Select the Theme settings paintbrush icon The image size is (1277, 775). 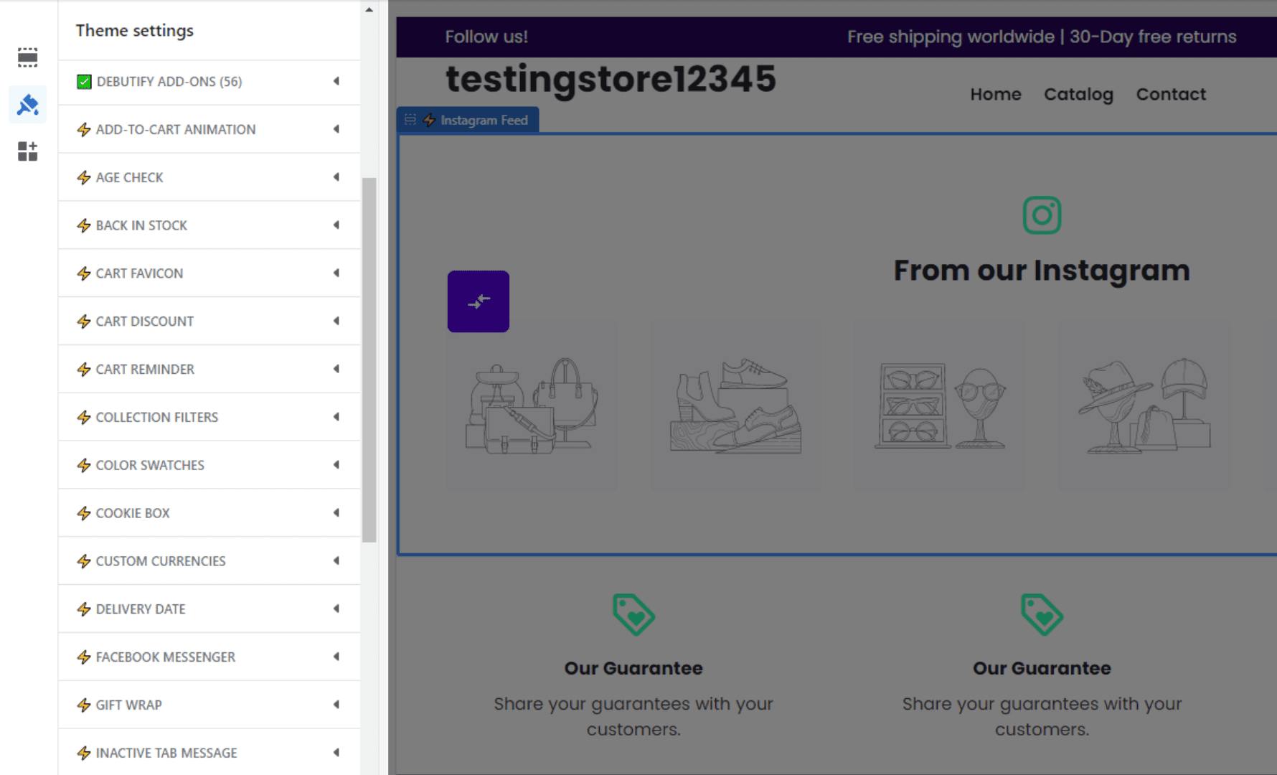(27, 105)
